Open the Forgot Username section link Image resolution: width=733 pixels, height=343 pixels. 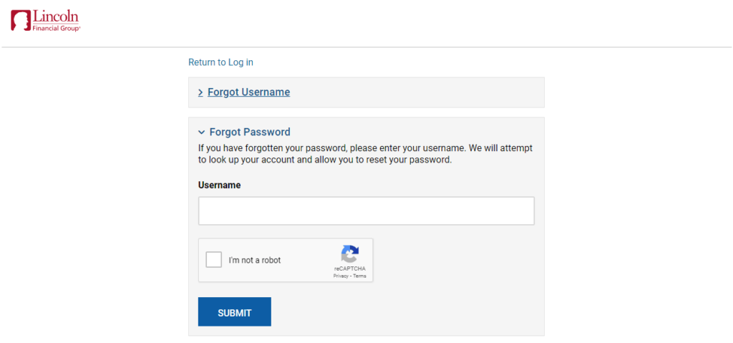[248, 92]
